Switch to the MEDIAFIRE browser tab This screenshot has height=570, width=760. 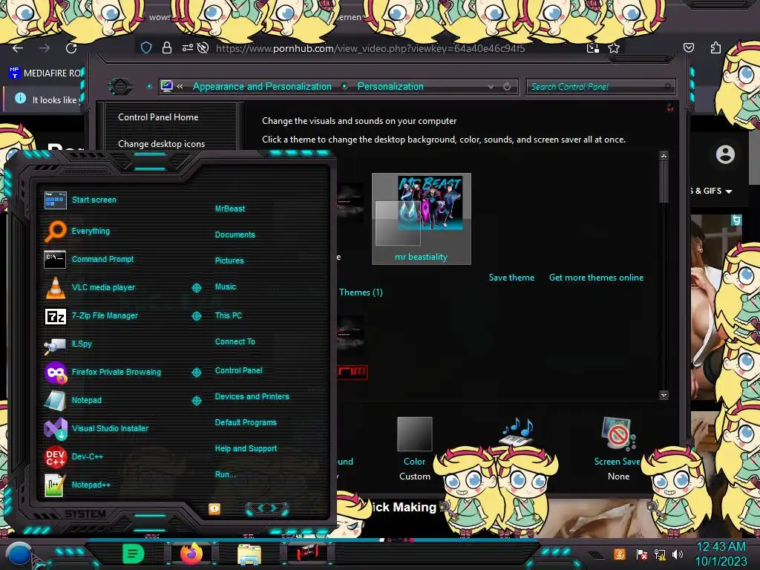coord(45,73)
